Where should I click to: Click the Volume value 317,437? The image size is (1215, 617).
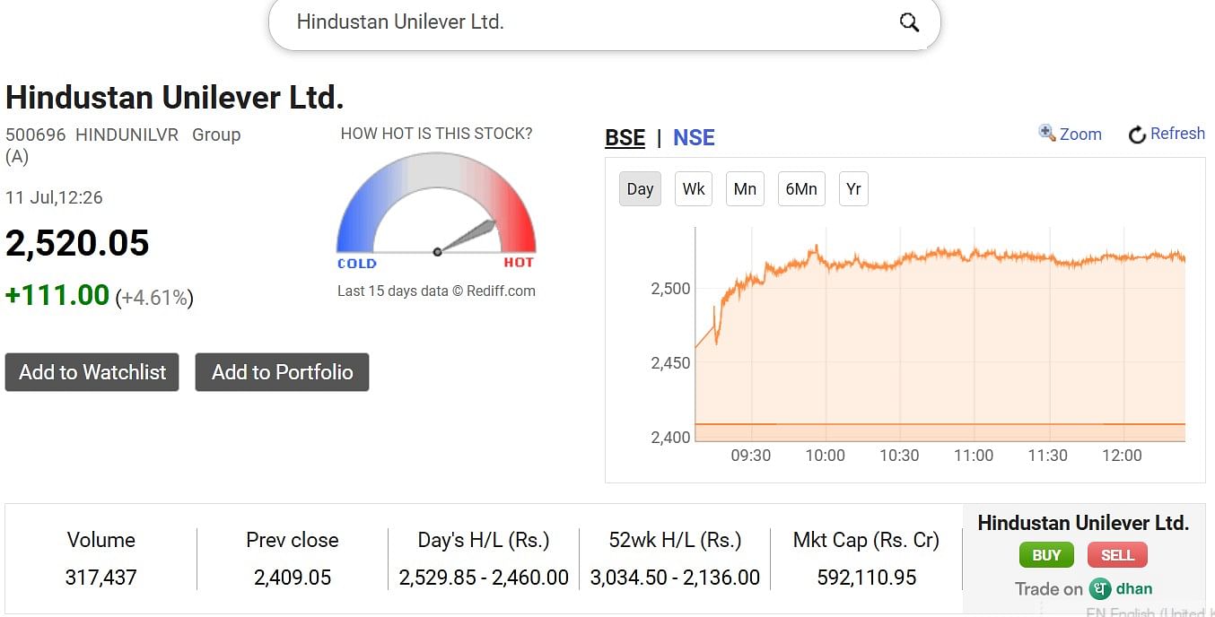(101, 578)
